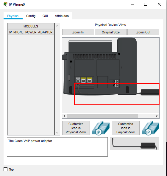Click the power adapter brick in device view
This screenshot has width=167, height=176.
click(150, 92)
